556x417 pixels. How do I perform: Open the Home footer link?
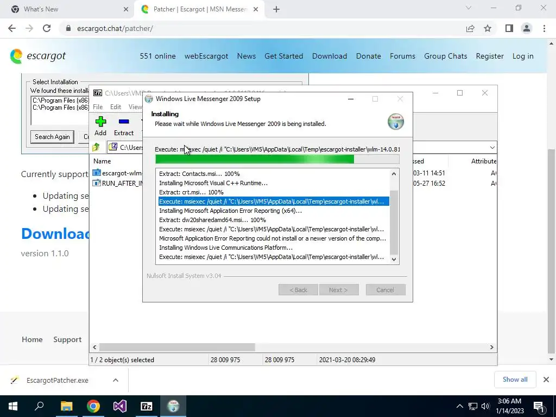click(32, 339)
